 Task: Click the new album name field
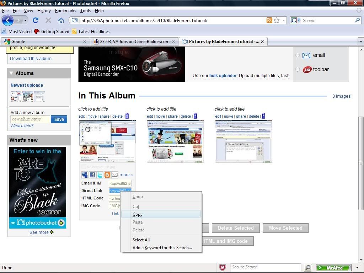tap(30, 119)
